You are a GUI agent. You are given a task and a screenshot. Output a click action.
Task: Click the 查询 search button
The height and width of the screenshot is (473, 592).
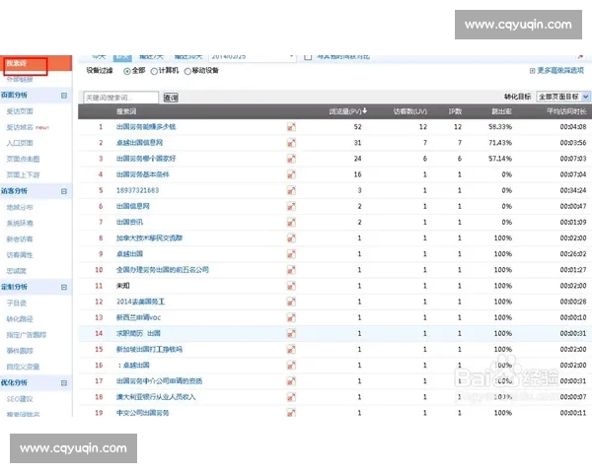(x=171, y=99)
